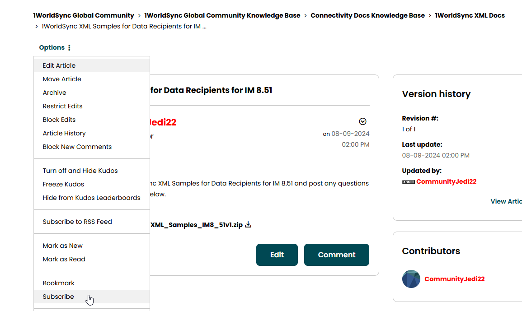Image resolution: width=522 pixels, height=311 pixels.
Task: Click Restrict Edits
Action: coord(62,106)
